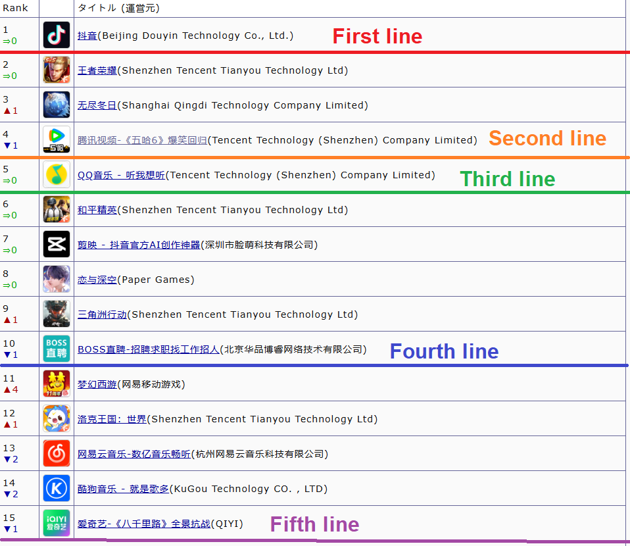Click the iQIYI 爱奇艺 green icon
The width and height of the screenshot is (630, 546).
coord(57,523)
